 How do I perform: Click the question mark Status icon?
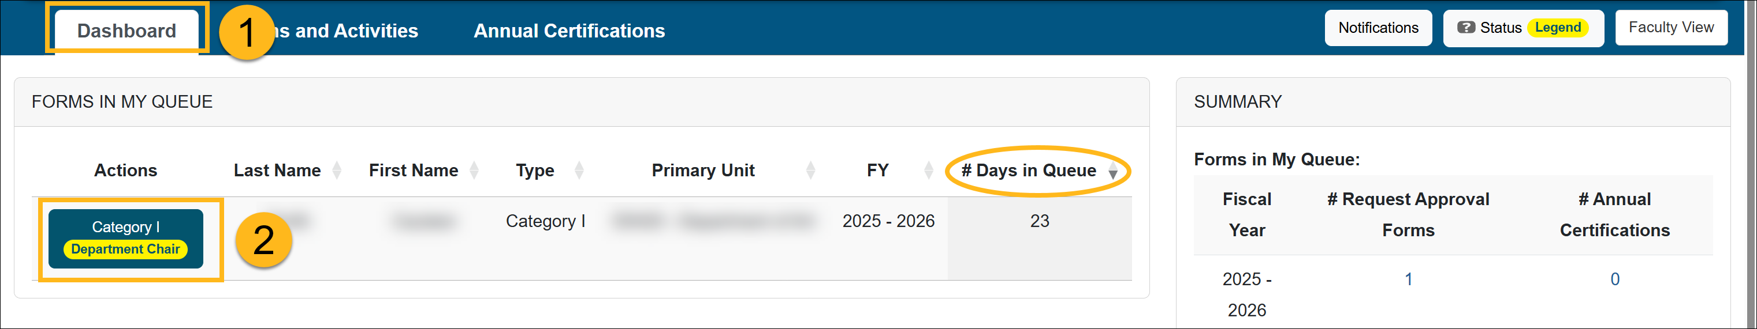click(1466, 28)
